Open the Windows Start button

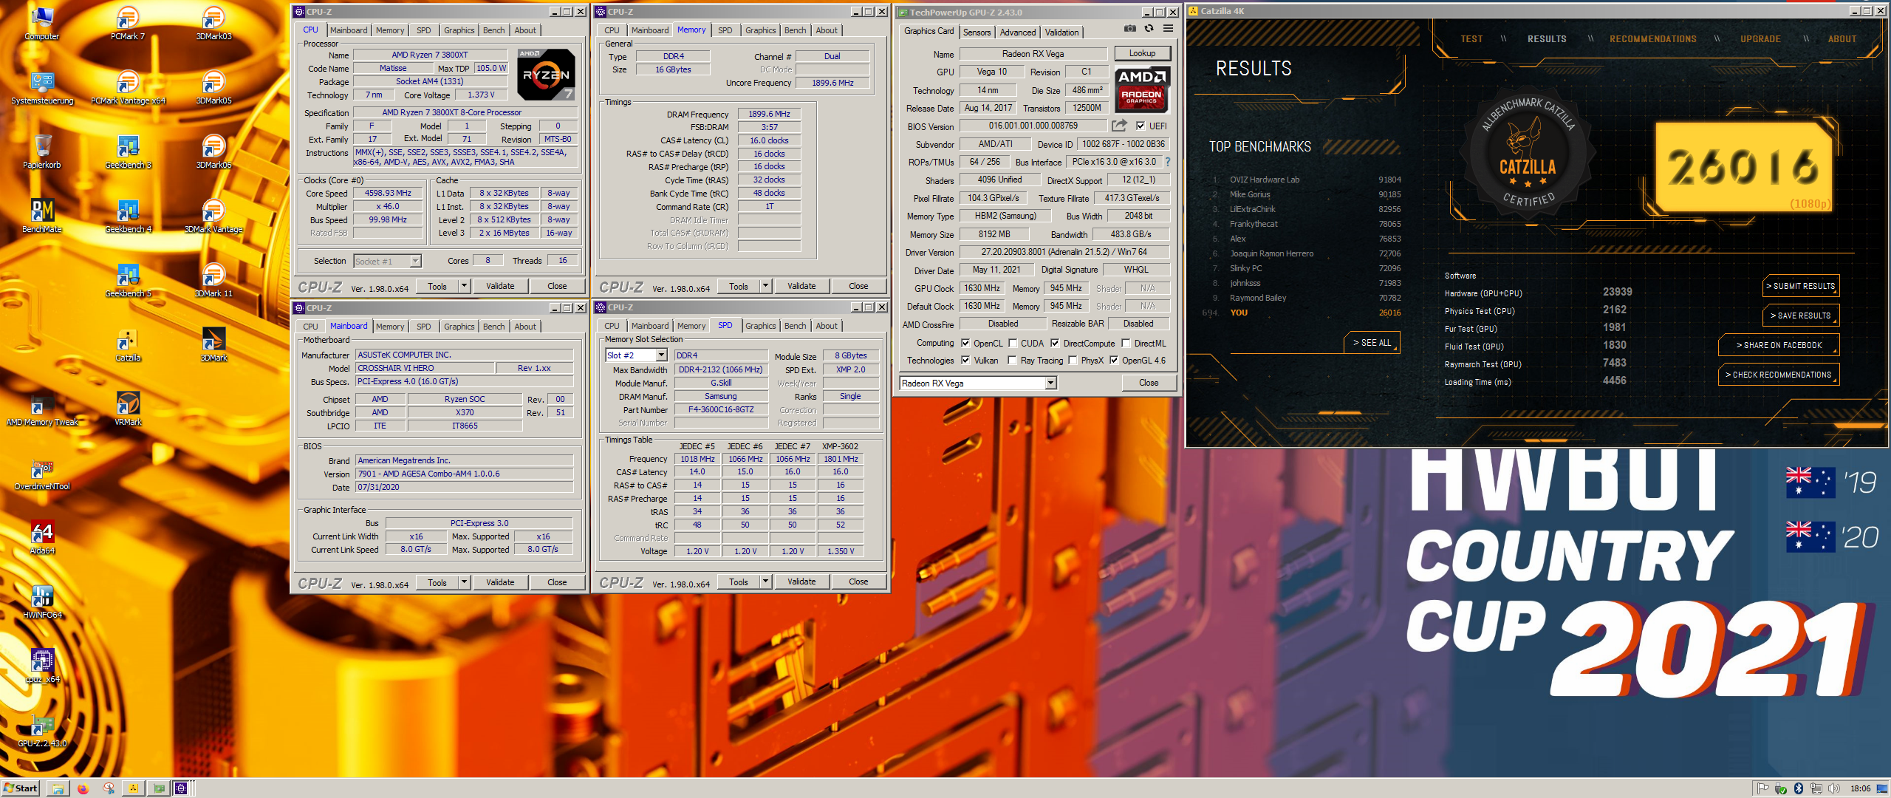(21, 788)
